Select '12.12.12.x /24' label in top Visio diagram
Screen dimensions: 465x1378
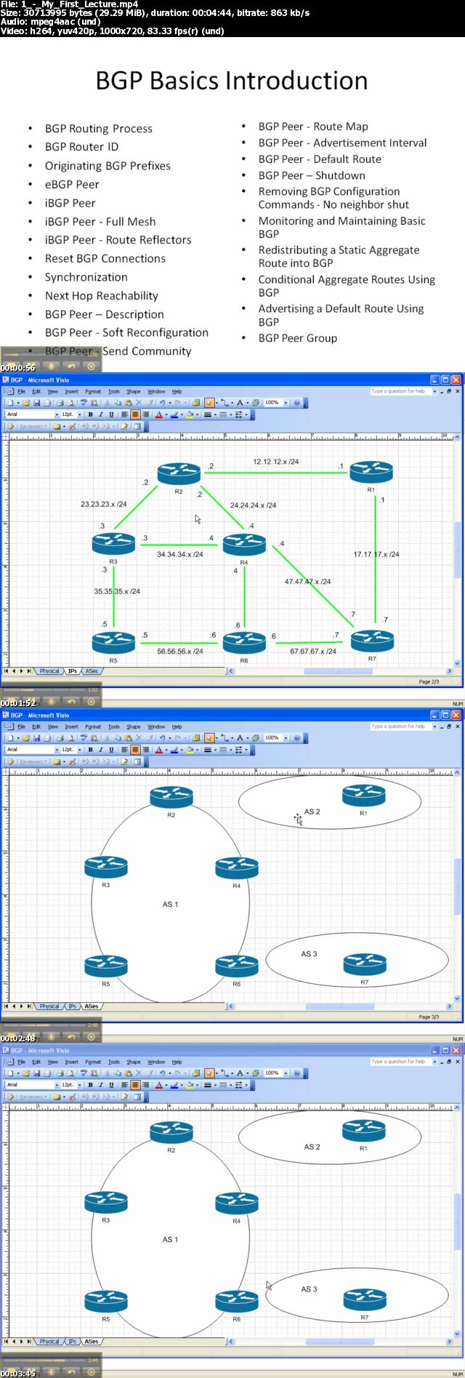[276, 462]
